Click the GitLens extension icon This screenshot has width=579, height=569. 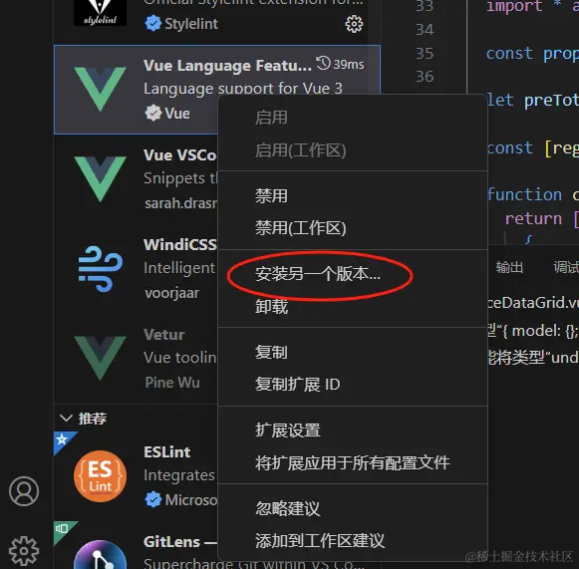click(x=100, y=555)
